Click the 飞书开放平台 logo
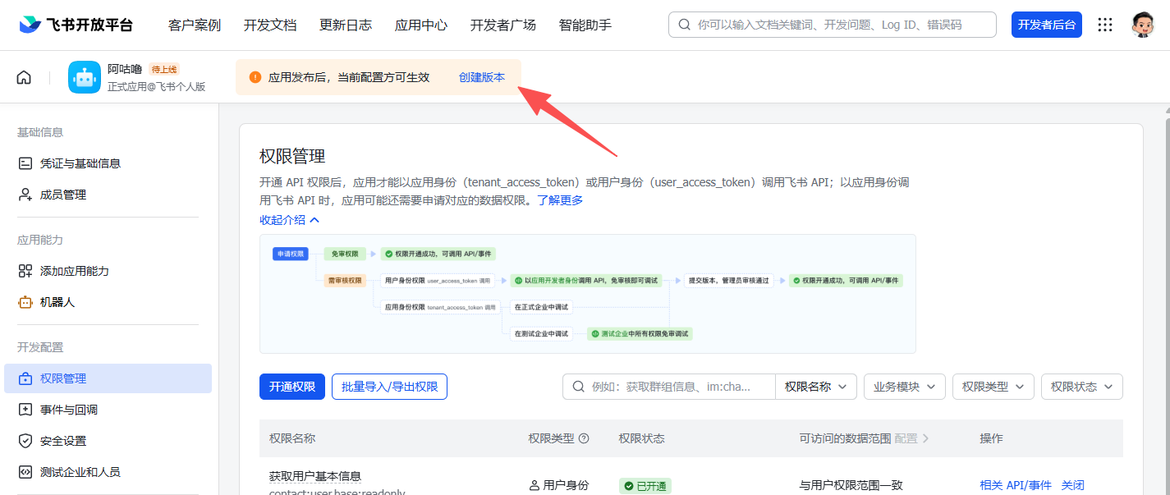This screenshot has height=495, width=1170. (x=76, y=25)
